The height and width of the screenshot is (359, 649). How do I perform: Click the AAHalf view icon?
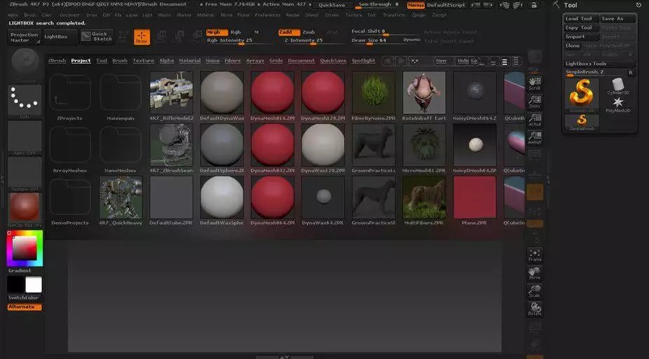click(x=534, y=138)
